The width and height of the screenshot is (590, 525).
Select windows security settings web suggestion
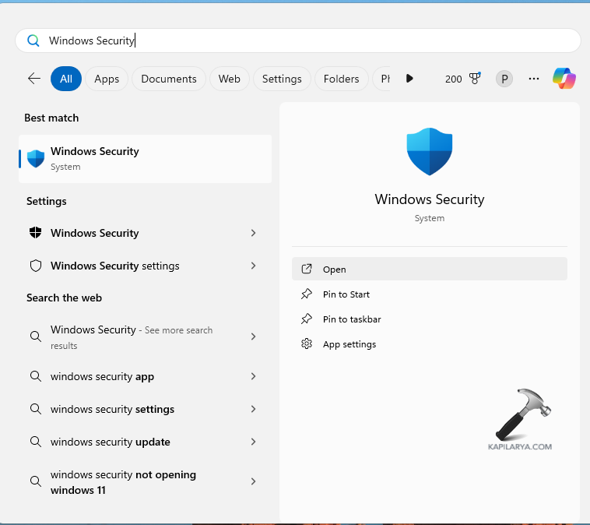pos(146,409)
